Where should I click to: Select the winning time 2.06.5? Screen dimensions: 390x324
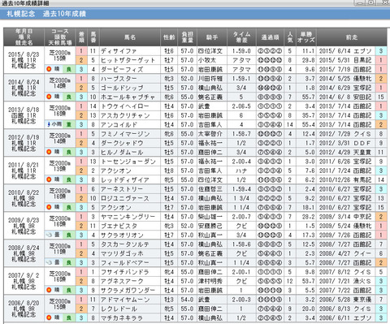(241, 106)
